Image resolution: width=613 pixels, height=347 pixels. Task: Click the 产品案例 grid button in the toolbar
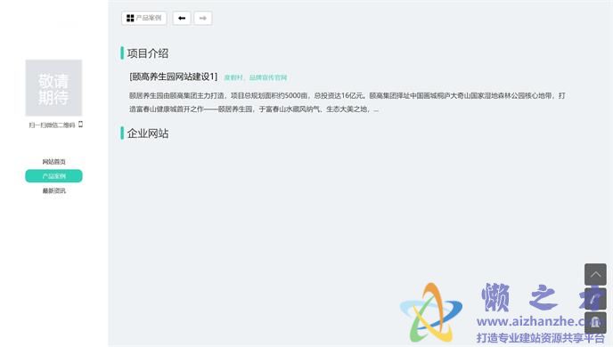(x=144, y=18)
